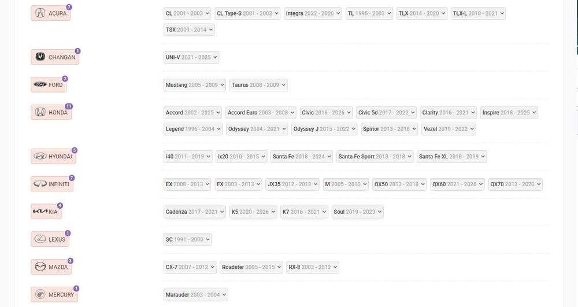This screenshot has width=578, height=307.
Task: Expand the ix20 2010-2015 dropdown
Action: (x=242, y=157)
